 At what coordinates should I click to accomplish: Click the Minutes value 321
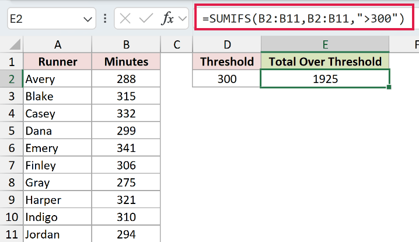(x=126, y=200)
